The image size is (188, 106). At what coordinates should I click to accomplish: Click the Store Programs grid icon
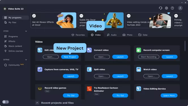[x=5, y=36]
